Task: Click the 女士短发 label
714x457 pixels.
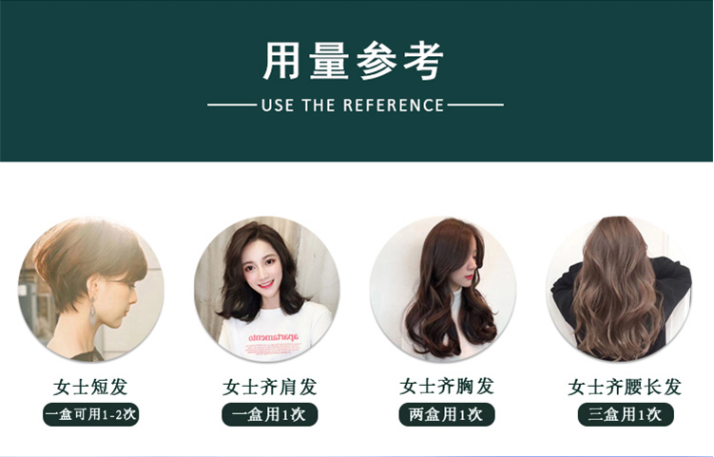Action: (x=90, y=387)
